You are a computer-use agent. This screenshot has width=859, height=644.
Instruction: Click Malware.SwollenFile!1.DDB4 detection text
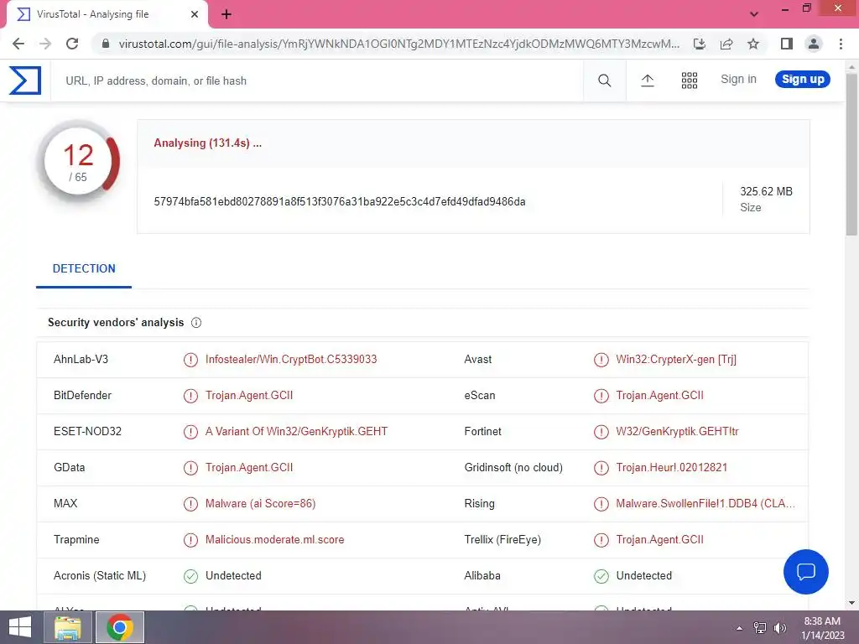coord(705,503)
